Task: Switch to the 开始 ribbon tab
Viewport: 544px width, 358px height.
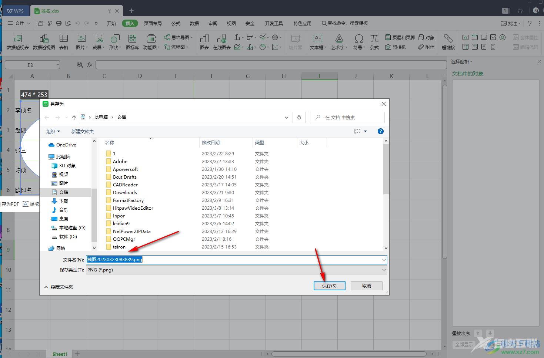Action: [x=111, y=23]
